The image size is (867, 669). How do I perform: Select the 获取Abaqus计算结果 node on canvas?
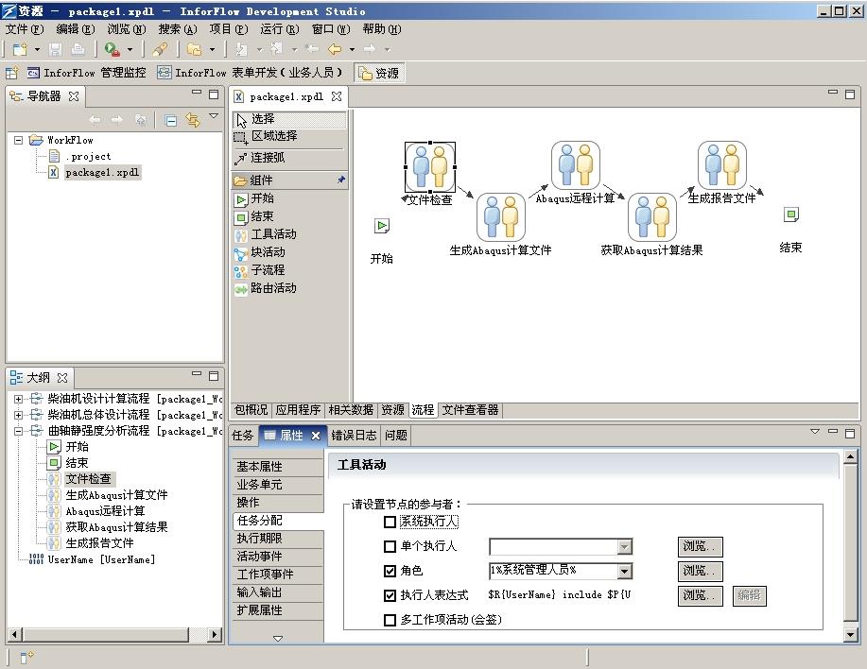pyautogui.click(x=652, y=216)
